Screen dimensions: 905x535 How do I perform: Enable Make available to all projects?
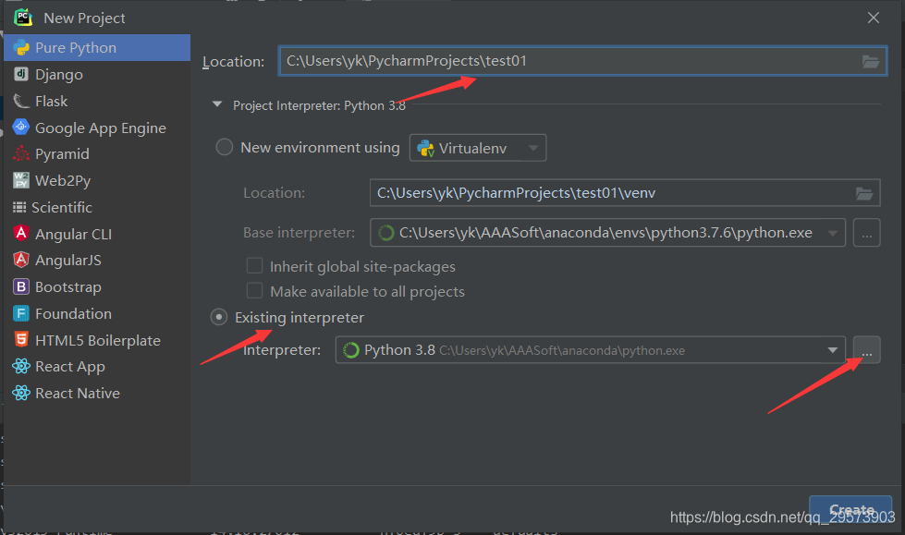click(254, 290)
